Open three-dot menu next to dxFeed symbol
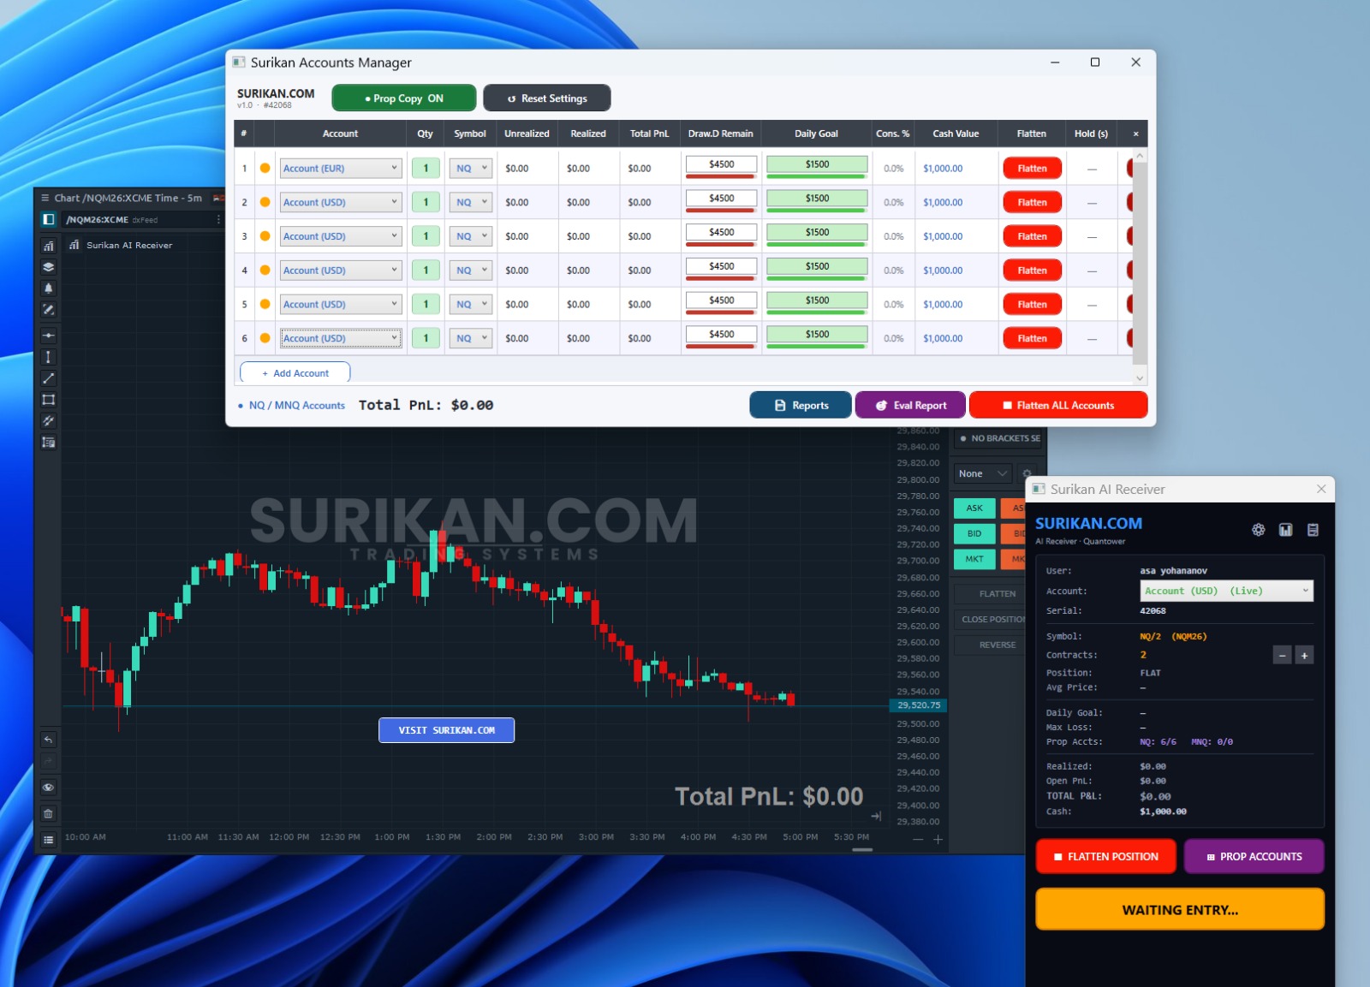The image size is (1370, 987). tap(218, 220)
